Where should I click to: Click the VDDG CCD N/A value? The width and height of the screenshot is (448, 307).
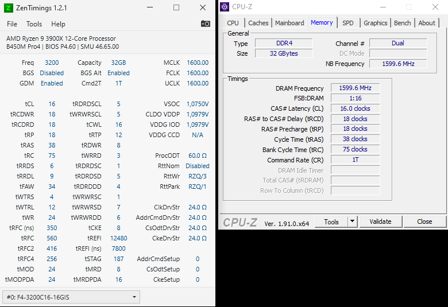[x=198, y=135]
